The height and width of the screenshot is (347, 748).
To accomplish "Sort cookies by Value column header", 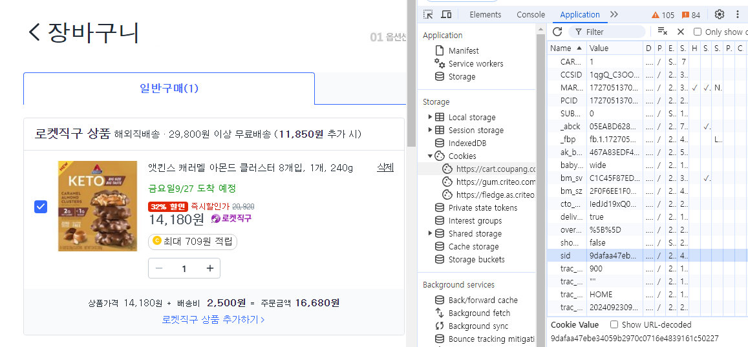I will point(614,48).
